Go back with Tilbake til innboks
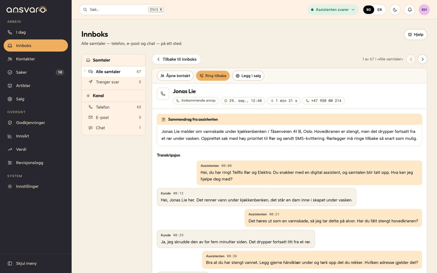 tap(176, 59)
